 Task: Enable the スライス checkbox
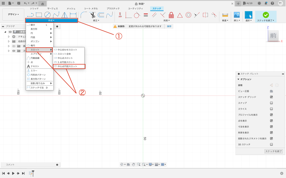(271, 109)
